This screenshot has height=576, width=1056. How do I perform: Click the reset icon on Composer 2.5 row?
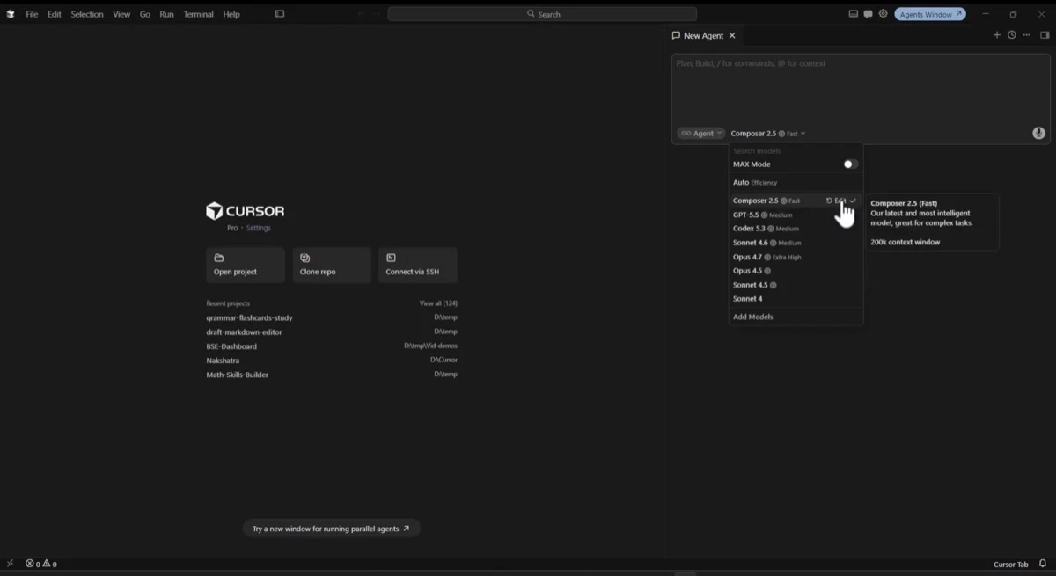(x=829, y=201)
